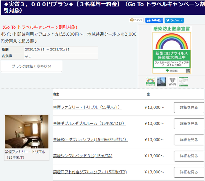Open 禁煙ファミリー・トリプル（15平米/T） link

(x=87, y=107)
